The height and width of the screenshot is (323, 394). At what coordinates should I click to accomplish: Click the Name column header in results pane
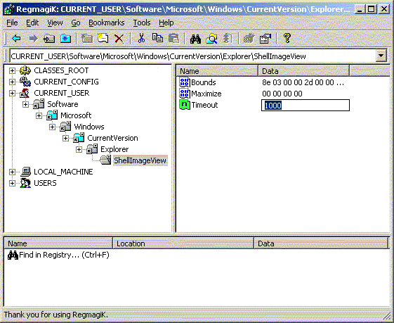point(58,243)
